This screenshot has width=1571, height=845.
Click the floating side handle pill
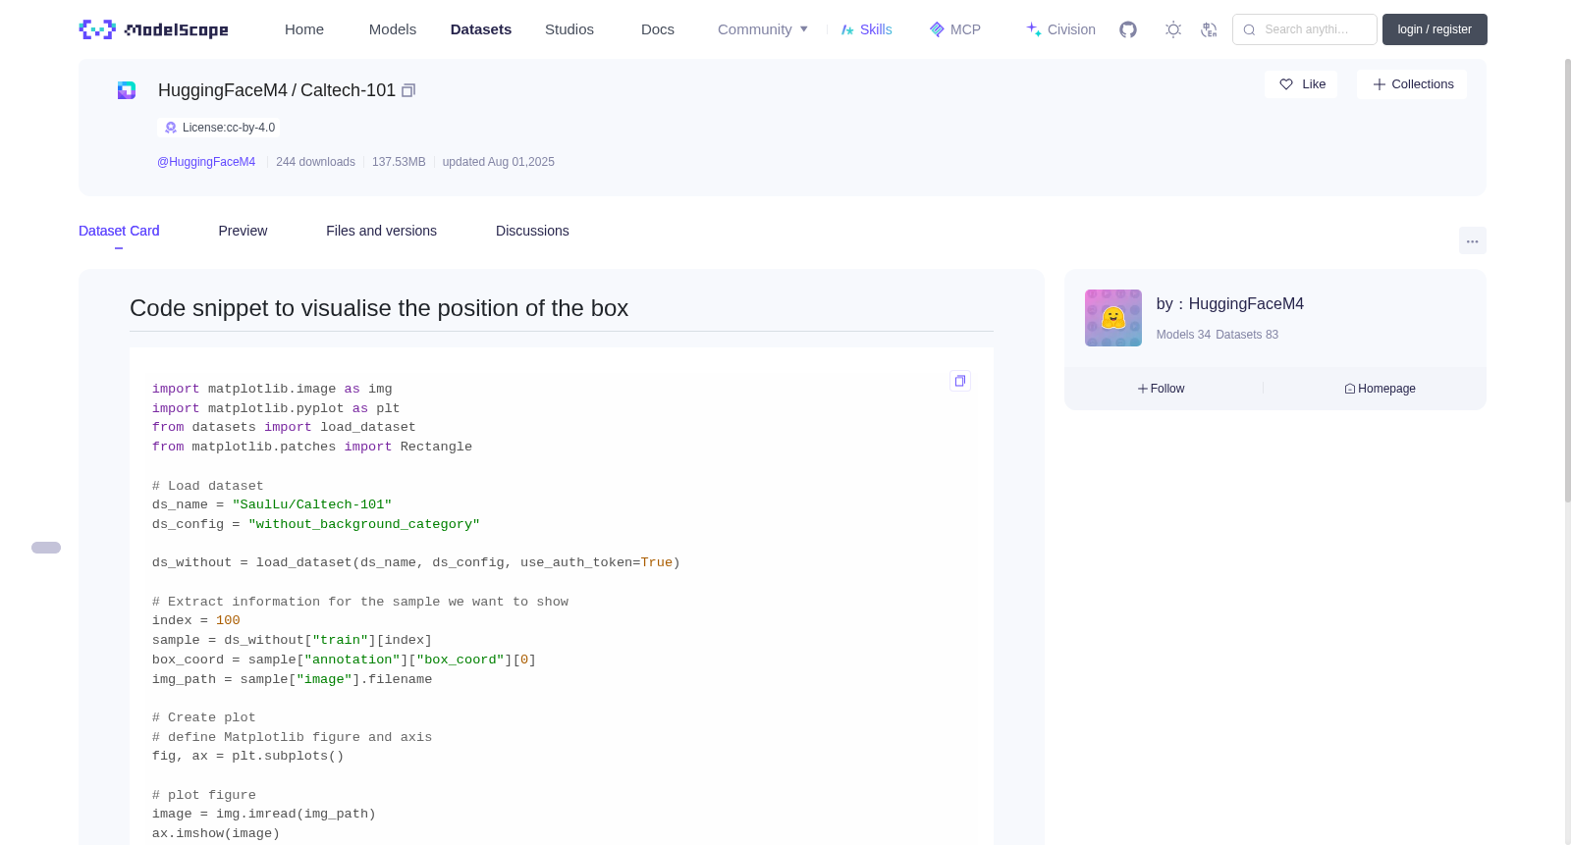(x=46, y=548)
